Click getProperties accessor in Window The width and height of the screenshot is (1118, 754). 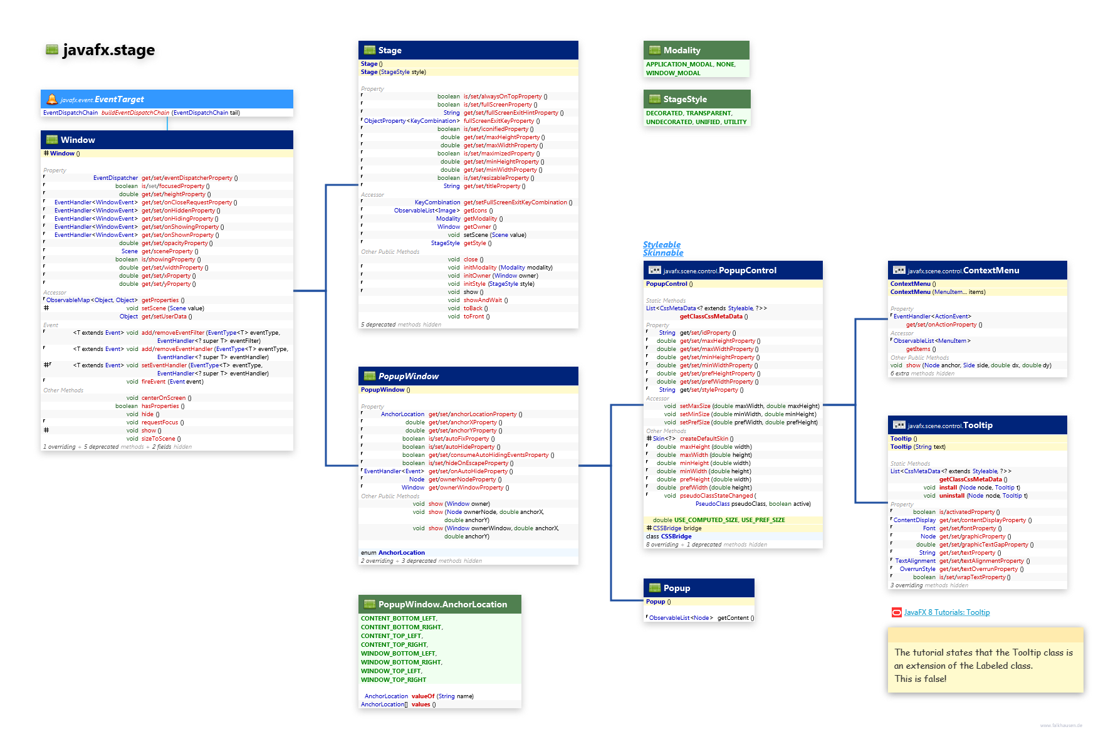160,300
